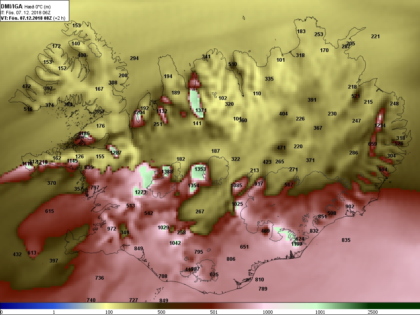Click the map value 267
420x315 pixels.
click(x=200, y=211)
